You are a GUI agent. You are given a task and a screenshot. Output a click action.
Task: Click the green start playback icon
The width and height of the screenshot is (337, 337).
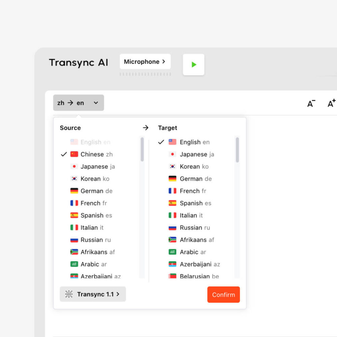[193, 64]
